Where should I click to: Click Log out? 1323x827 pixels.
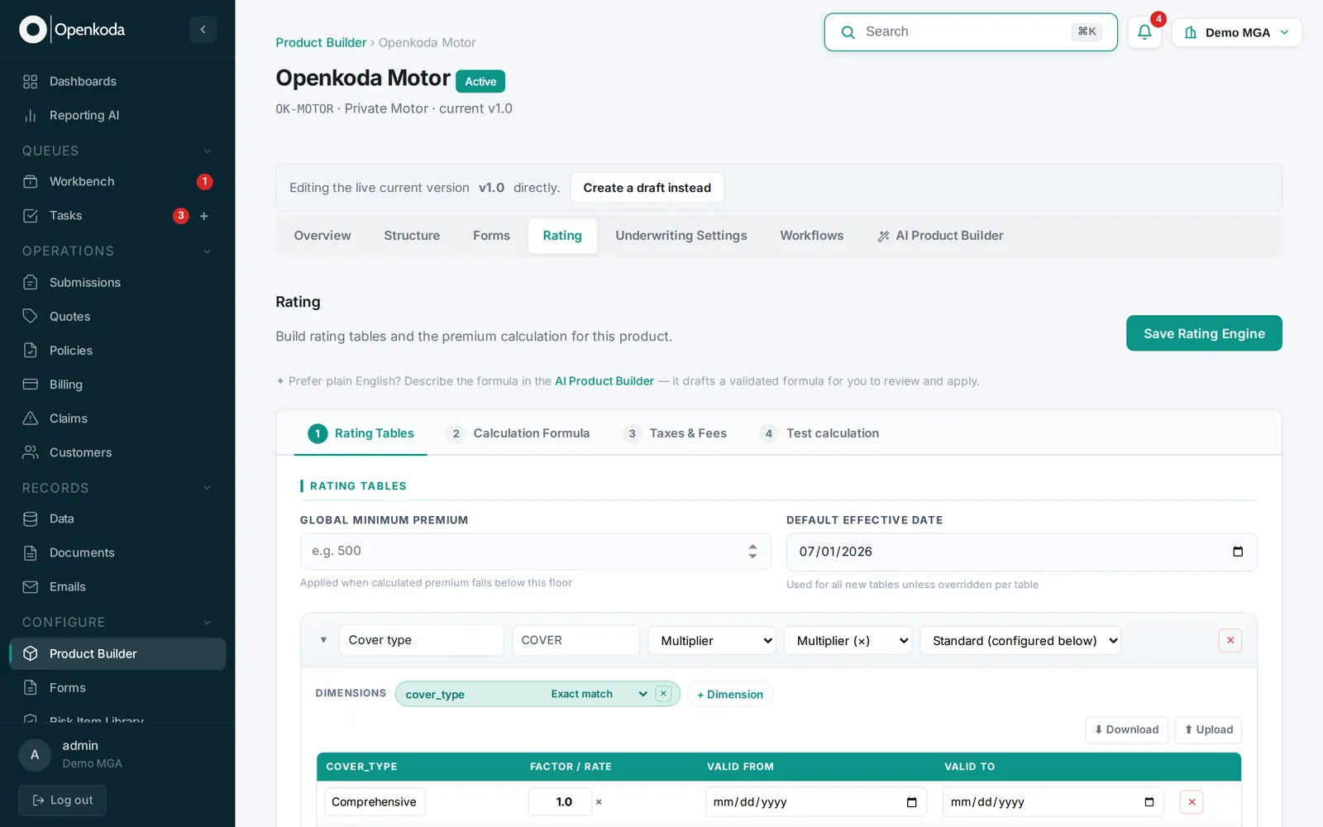[63, 800]
